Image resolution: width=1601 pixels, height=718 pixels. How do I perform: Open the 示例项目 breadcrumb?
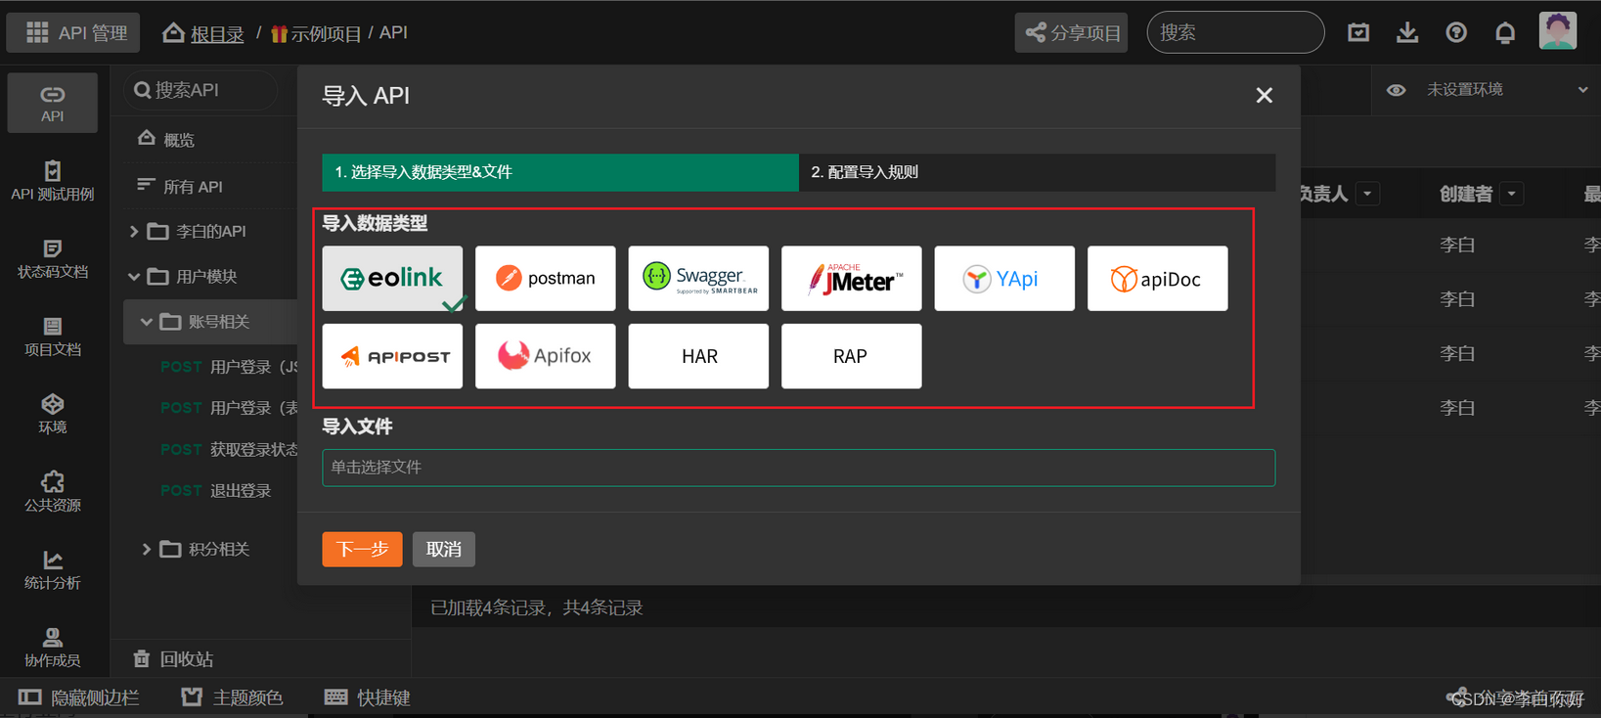pos(316,33)
